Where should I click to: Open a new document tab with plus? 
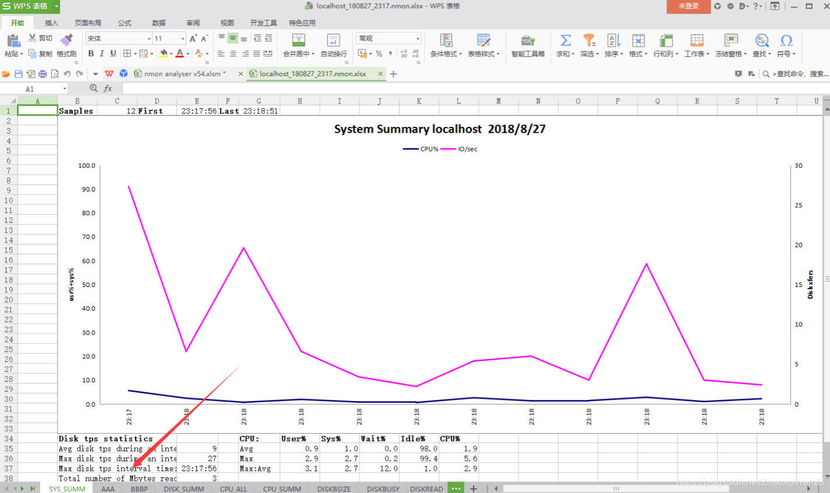pos(393,74)
